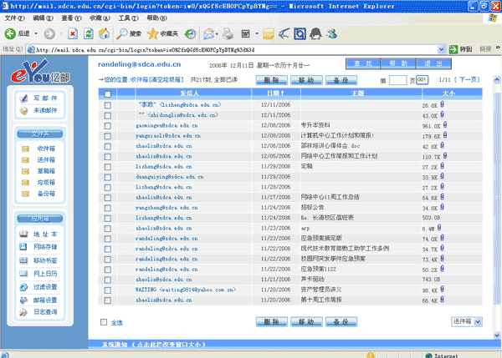The image size is (502, 358).
Task: Click the 日志查询 log query icon
Action: pyautogui.click(x=25, y=311)
